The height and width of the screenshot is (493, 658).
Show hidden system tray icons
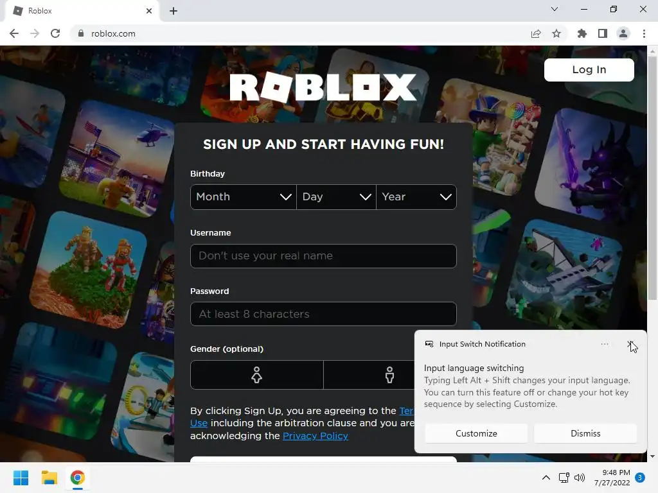[x=546, y=478]
